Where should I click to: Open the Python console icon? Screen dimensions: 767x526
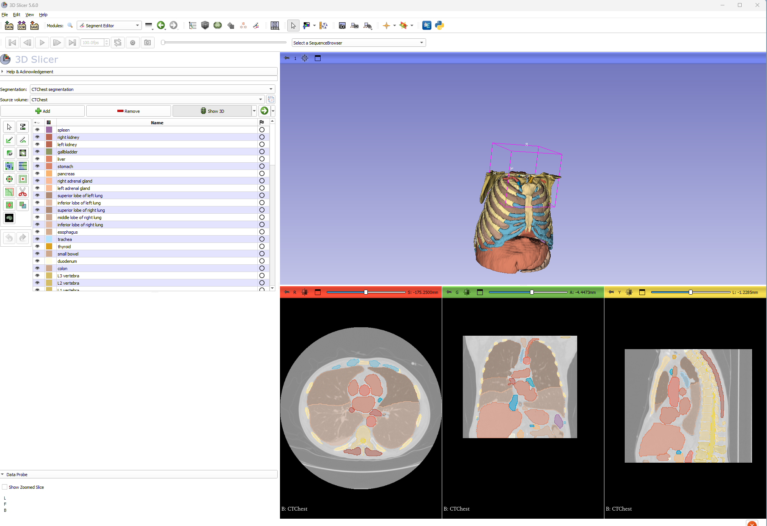point(439,25)
